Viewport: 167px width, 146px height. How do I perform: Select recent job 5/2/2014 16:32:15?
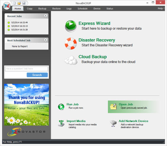[19, 26]
